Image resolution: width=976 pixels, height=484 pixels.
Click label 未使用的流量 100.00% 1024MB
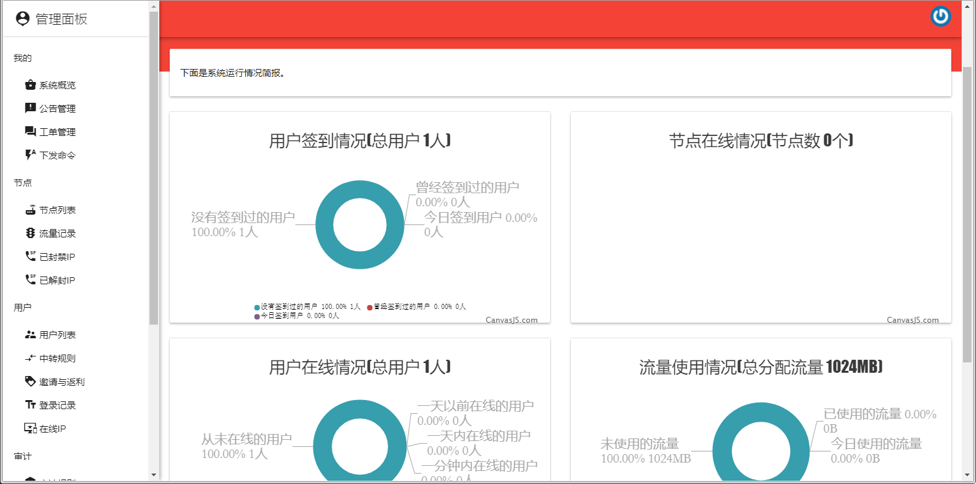pyautogui.click(x=646, y=451)
